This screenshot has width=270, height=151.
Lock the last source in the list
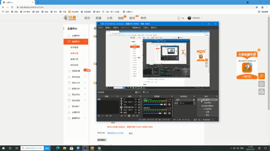pyautogui.click(x=139, y=113)
